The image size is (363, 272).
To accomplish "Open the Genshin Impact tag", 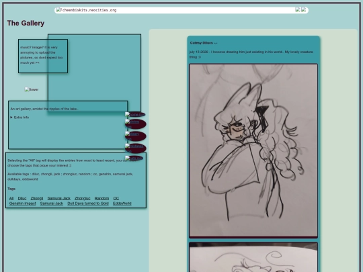I will [22, 203].
